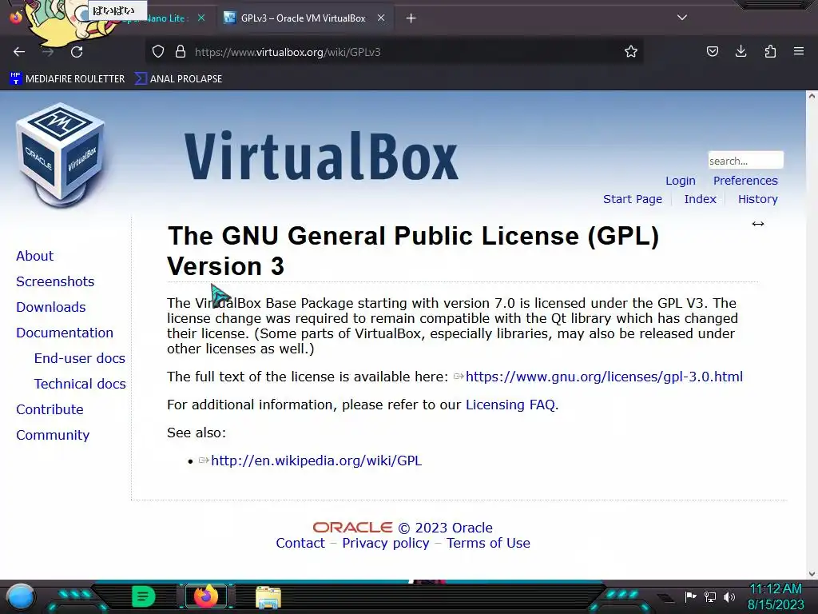Open the Start orb menu
This screenshot has height=614, width=818.
21,596
